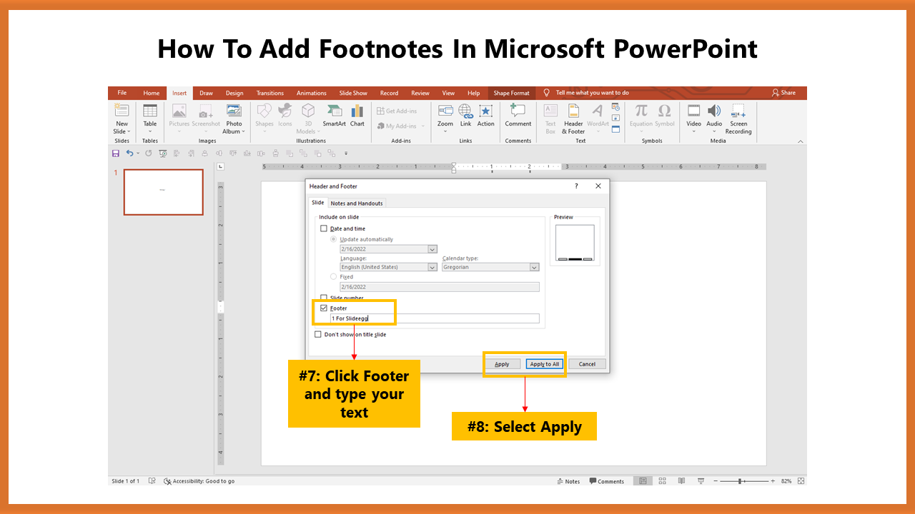Click the zoom in plus button
Viewport: 915px width, 514px height.
tap(773, 481)
